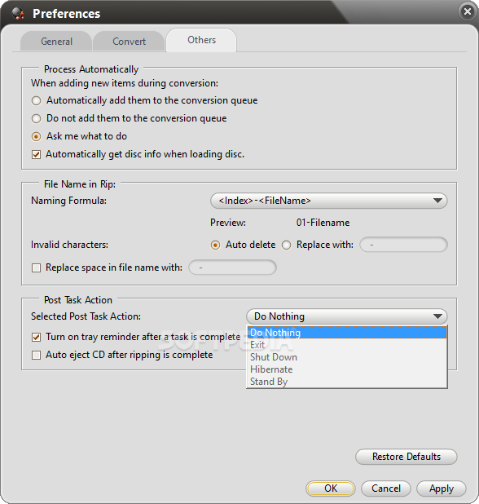Choose Stand By from the post task list
The height and width of the screenshot is (504, 479).
[x=347, y=381]
